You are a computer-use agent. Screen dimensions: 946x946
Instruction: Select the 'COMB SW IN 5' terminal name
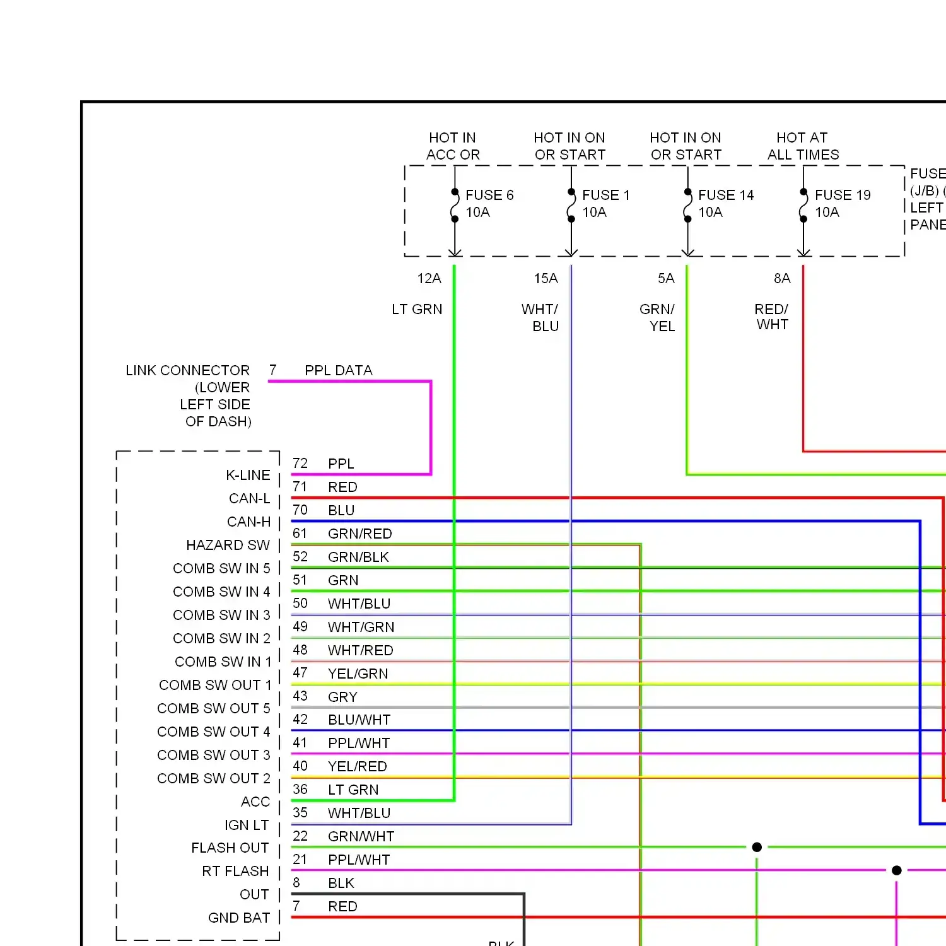pos(221,568)
